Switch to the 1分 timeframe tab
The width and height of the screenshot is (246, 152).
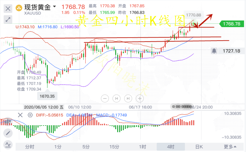[58, 147]
